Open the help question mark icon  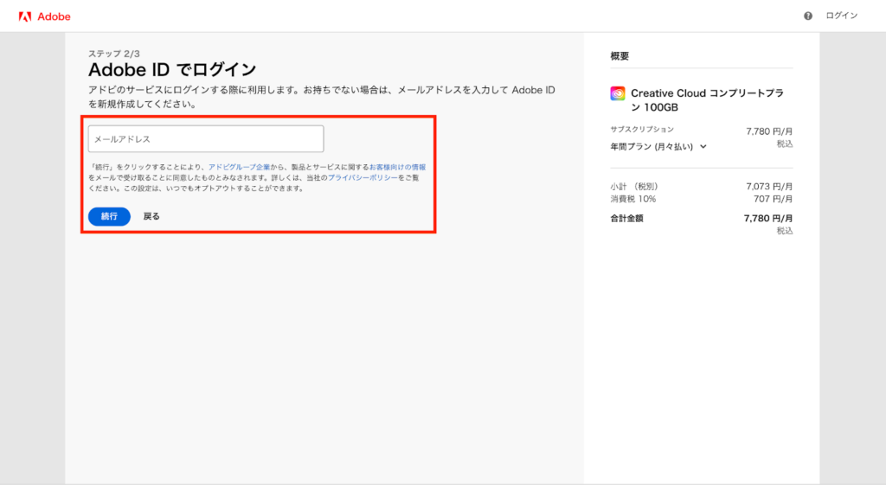click(x=808, y=16)
